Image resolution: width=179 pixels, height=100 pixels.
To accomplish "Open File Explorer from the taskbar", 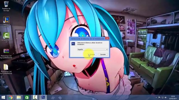I will tap(19, 97).
